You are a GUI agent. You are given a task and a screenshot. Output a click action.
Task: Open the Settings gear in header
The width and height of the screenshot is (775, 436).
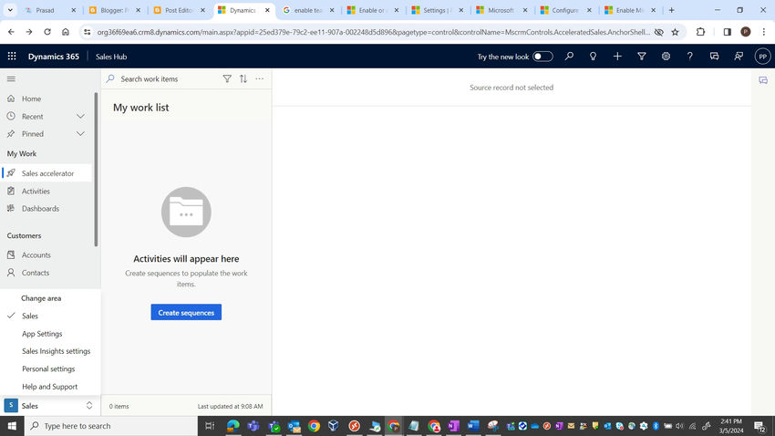coord(666,57)
